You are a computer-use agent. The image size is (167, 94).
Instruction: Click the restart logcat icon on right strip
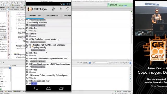130,81
